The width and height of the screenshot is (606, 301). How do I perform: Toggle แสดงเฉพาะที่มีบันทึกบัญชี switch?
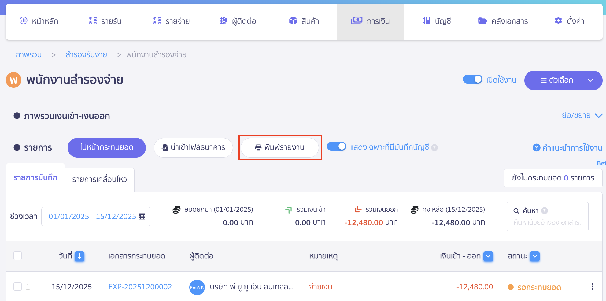337,147
